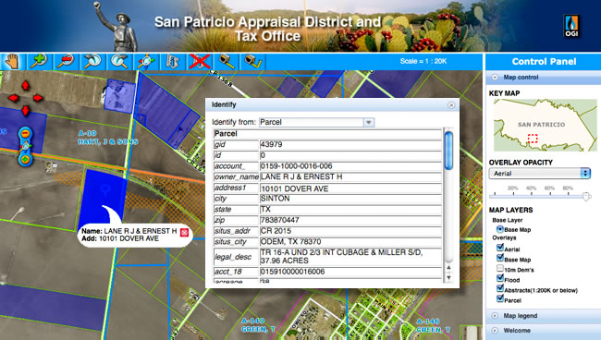Click the Parcel table header row

327,134
